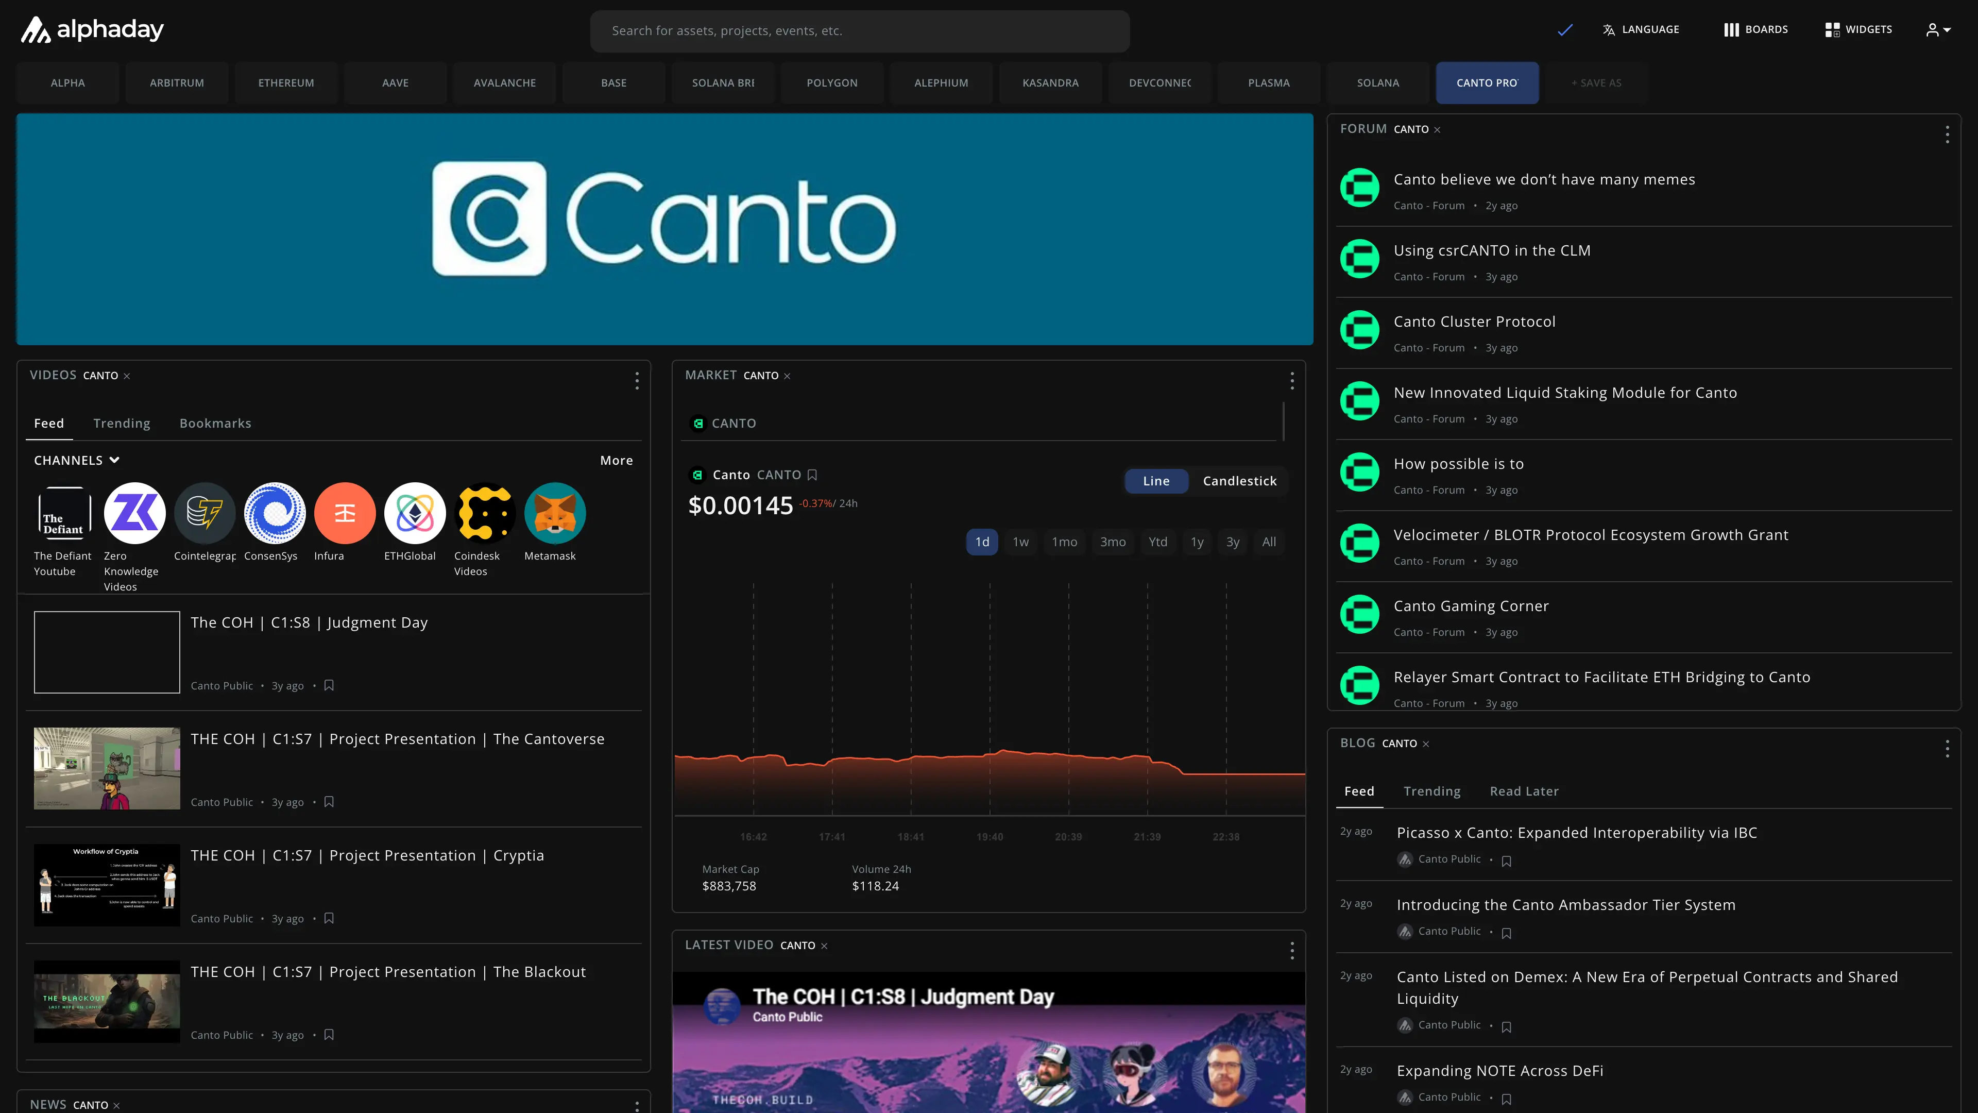
Task: Switch to the ARBITRUM board tab
Action: click(x=177, y=83)
